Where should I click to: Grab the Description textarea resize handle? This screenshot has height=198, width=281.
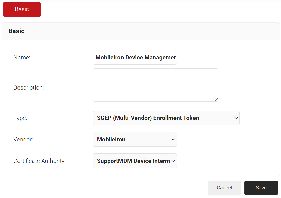(x=216, y=100)
